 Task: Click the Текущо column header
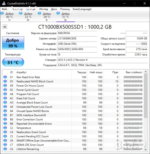79,72
